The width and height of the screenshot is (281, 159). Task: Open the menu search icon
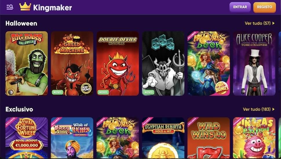(10, 7)
